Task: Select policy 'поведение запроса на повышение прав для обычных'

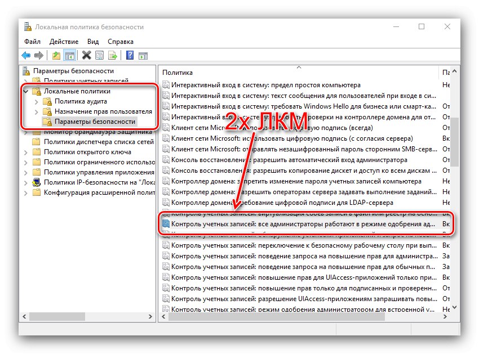Action: pos(303,266)
